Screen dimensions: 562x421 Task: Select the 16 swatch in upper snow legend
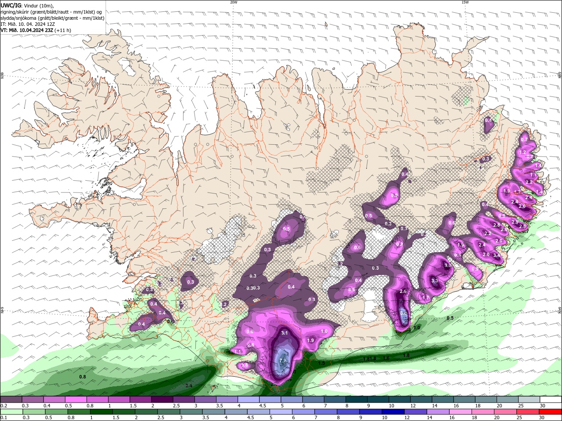(465, 400)
